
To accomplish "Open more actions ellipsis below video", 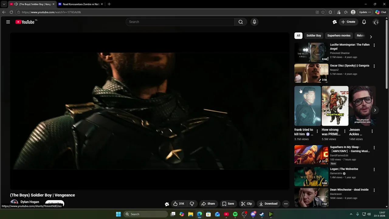I will point(286,204).
